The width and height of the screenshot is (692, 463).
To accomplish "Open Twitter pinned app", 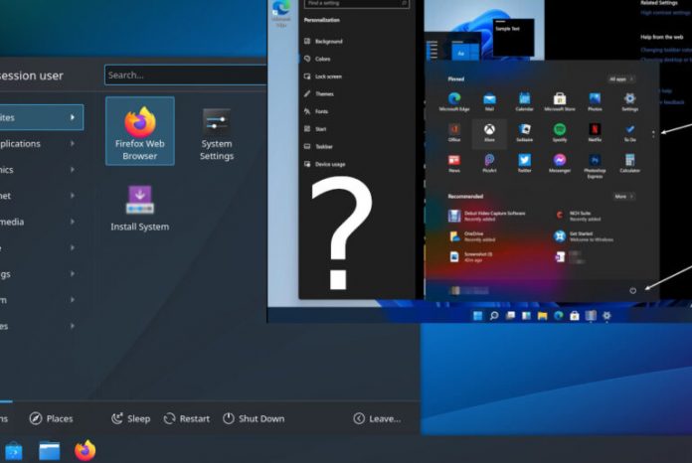I will point(524,161).
